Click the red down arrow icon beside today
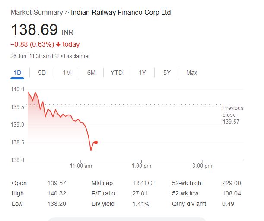 (58, 45)
